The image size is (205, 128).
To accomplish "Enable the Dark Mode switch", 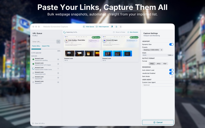I will point(171,76).
